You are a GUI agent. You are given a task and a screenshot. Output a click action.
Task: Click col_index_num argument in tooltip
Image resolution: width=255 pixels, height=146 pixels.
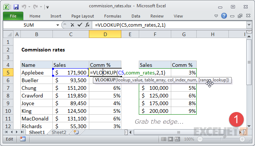tap(182, 80)
